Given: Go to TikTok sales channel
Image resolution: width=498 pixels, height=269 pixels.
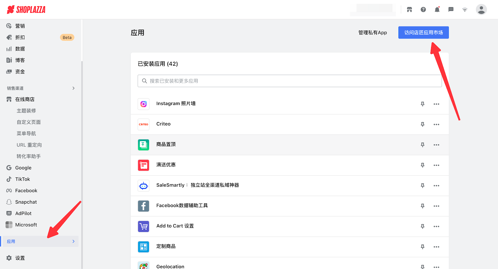Looking at the screenshot, I should (22, 179).
